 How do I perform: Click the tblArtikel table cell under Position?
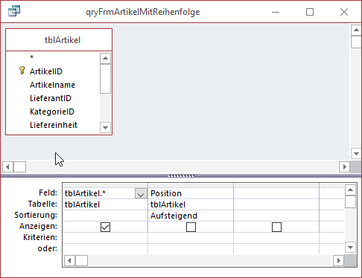191,204
